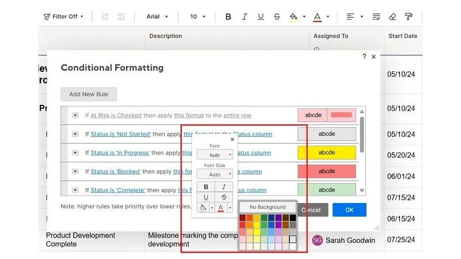Viewport: 461px width, 259px height.
Task: Click the Status is 'Blocked' link
Action: pyautogui.click(x=116, y=172)
